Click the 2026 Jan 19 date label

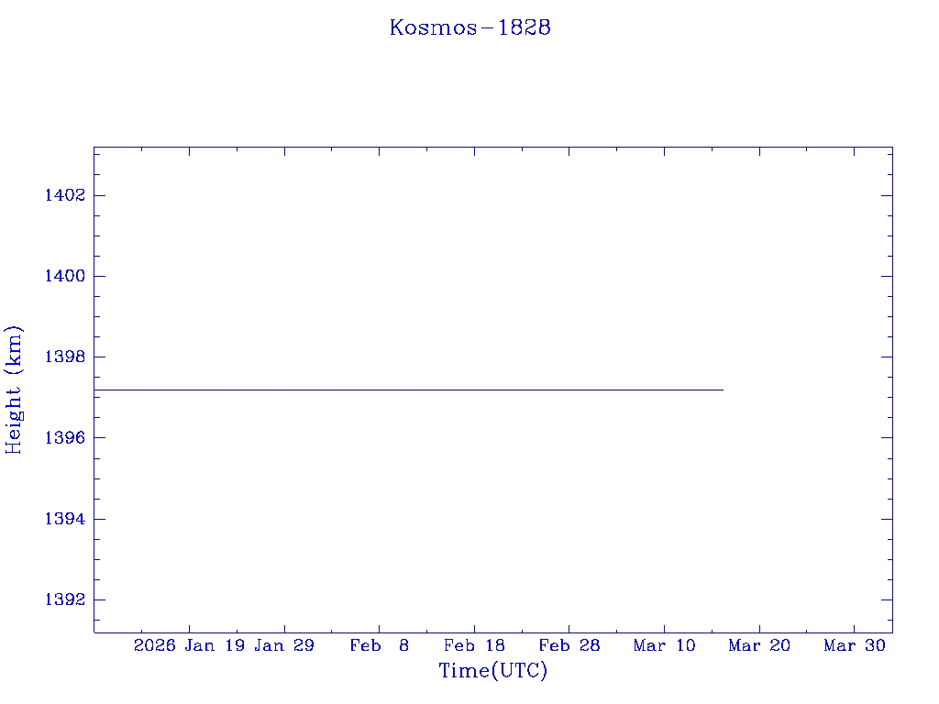click(189, 646)
